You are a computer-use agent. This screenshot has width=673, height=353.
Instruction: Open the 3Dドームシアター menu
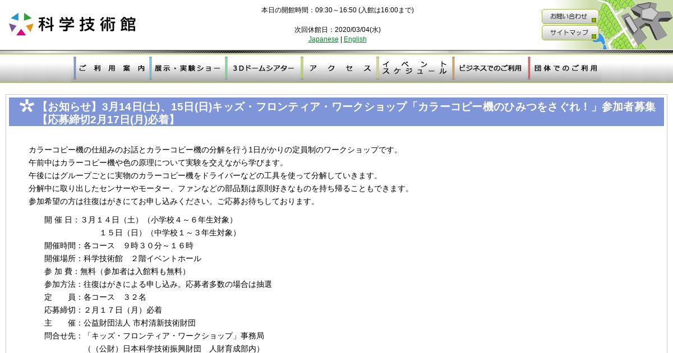pyautogui.click(x=262, y=68)
